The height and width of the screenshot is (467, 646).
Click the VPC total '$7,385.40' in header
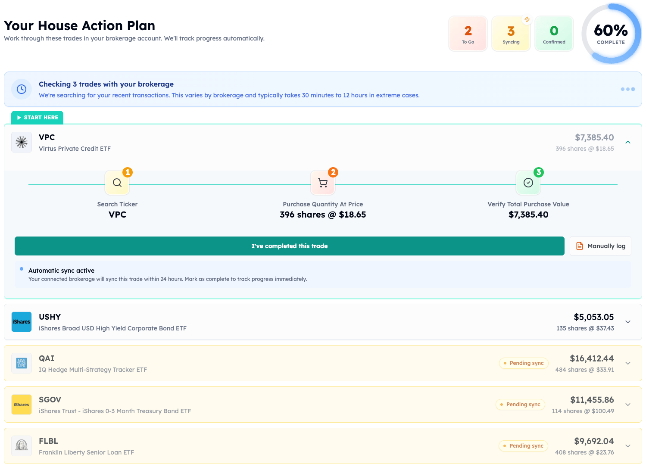pos(594,137)
